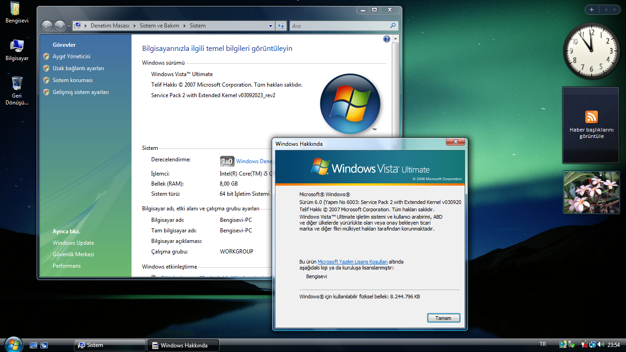
Task: Click the 1,0 rating score badge
Action: (227, 161)
